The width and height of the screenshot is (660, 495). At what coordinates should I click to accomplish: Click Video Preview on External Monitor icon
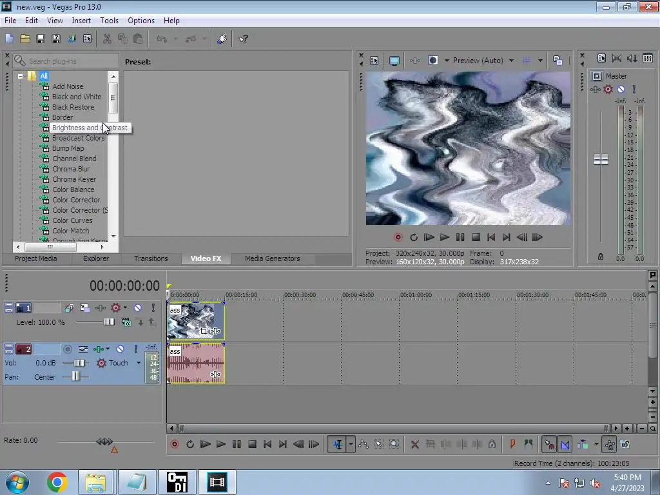pos(394,61)
